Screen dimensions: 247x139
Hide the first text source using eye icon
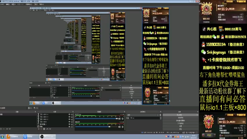[69, 114]
